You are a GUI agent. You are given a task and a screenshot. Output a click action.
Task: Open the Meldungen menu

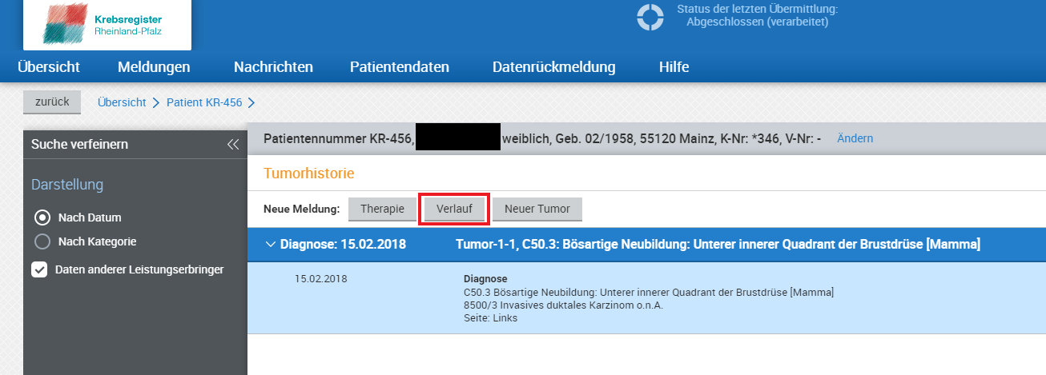154,67
